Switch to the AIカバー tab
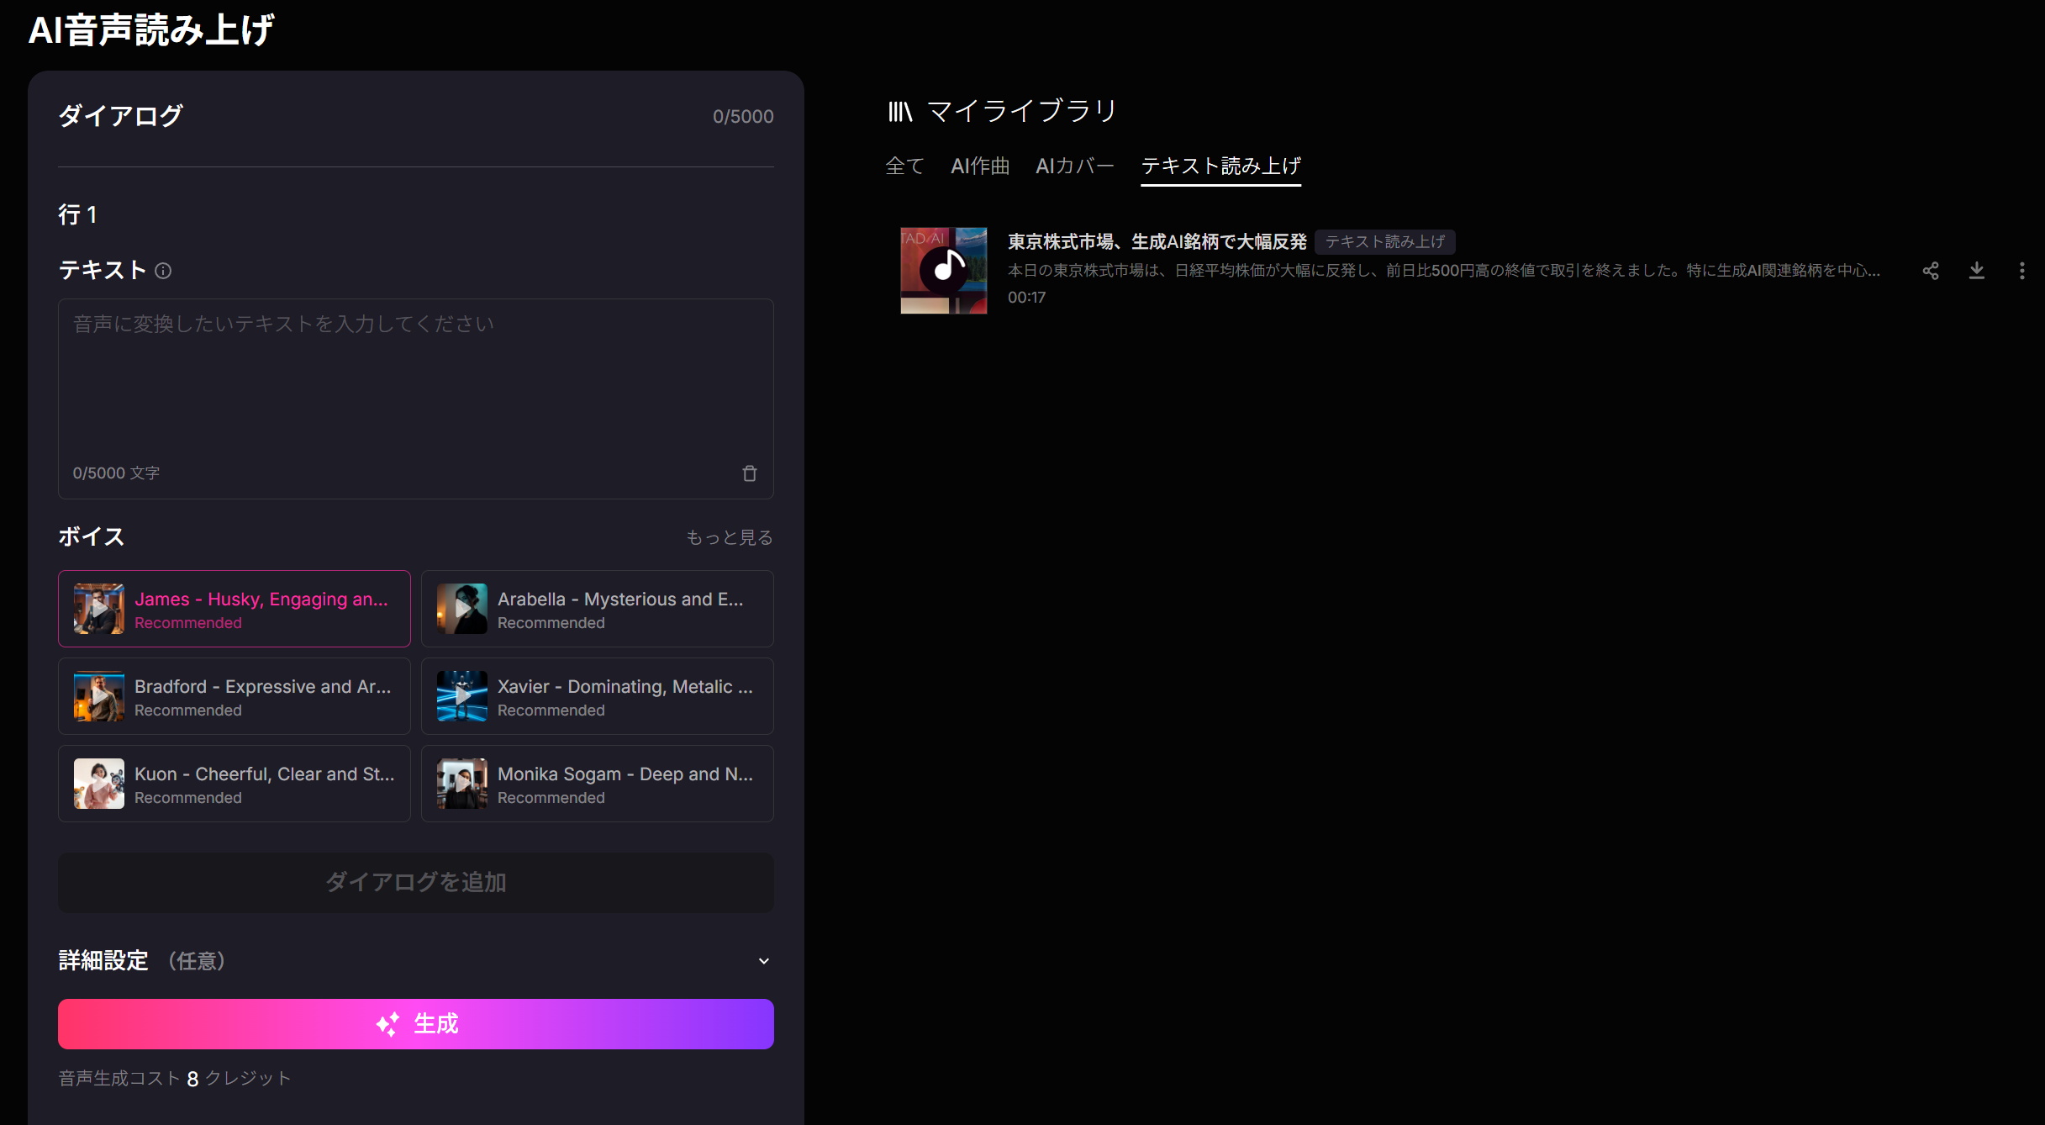Screen dimensions: 2045x1125 pos(1075,166)
